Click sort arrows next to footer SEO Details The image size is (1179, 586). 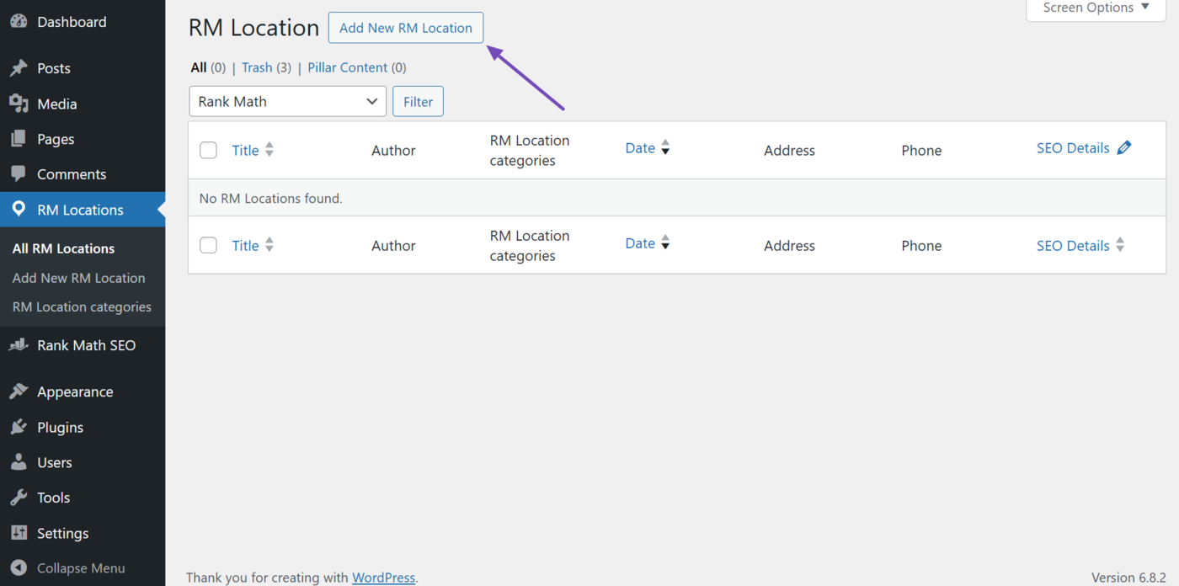coord(1120,245)
